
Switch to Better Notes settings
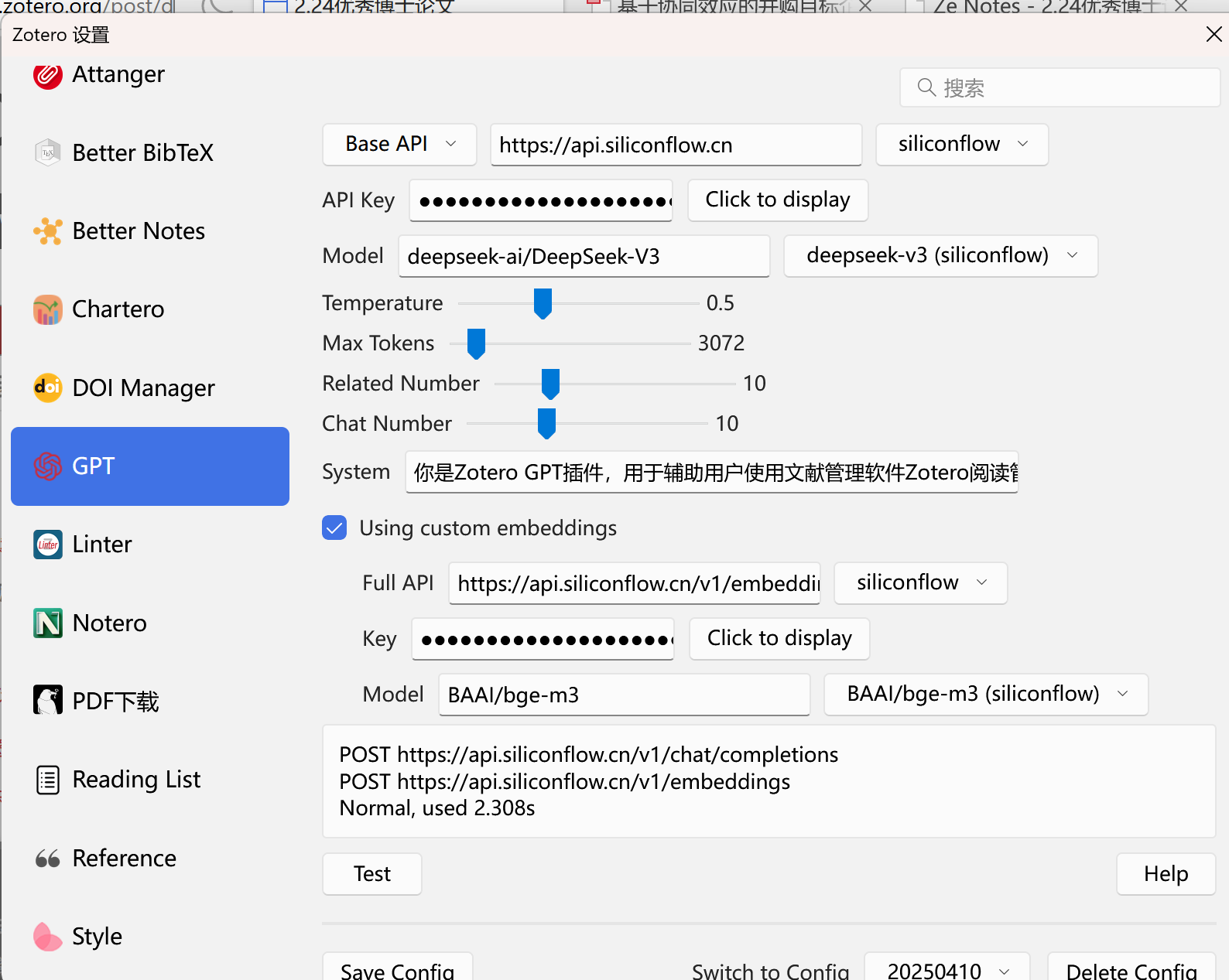coord(150,231)
